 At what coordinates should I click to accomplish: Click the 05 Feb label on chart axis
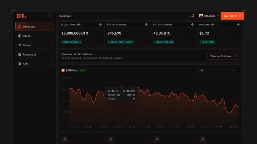[x=233, y=127]
